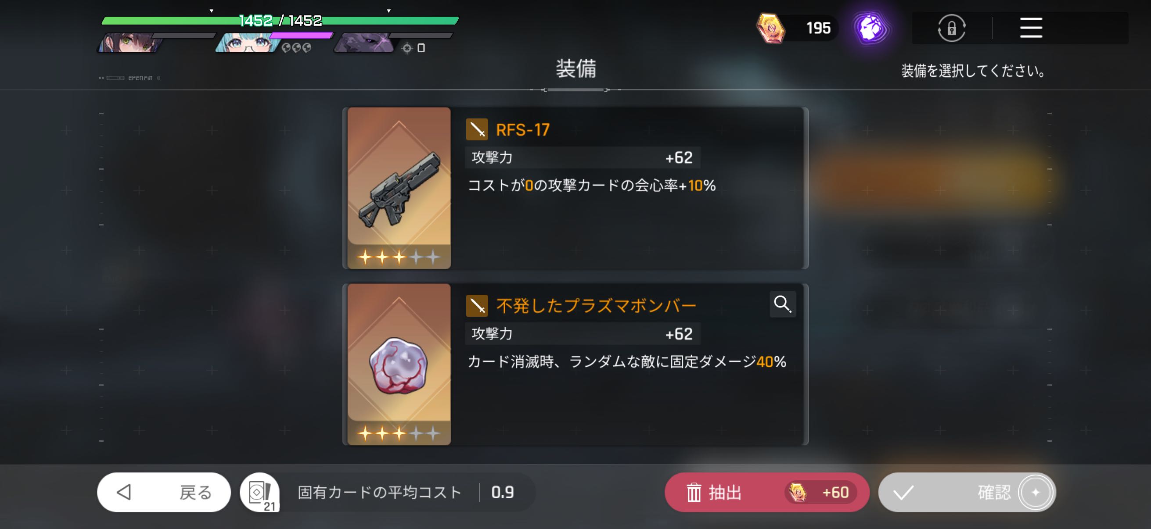
Task: Tap the sword type icon beside 不発したプラズマボンバー
Action: (477, 306)
